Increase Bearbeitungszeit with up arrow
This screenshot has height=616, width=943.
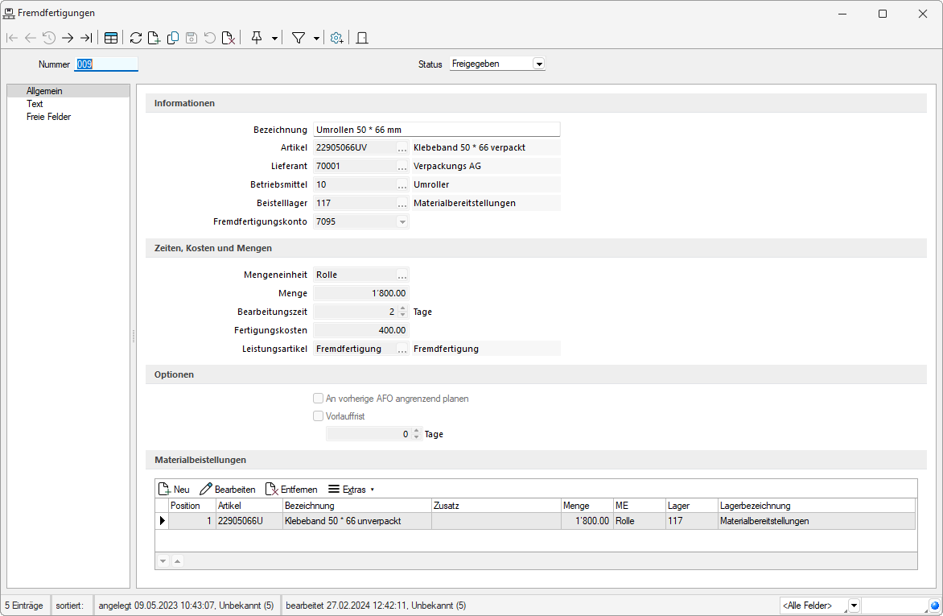(x=403, y=308)
